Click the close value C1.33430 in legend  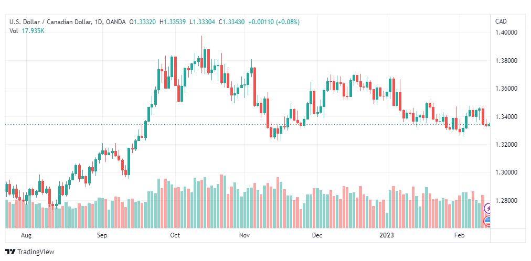(232, 22)
